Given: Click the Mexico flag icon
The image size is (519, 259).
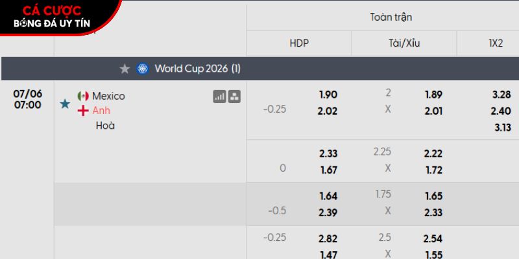Looking at the screenshot, I should [x=83, y=96].
